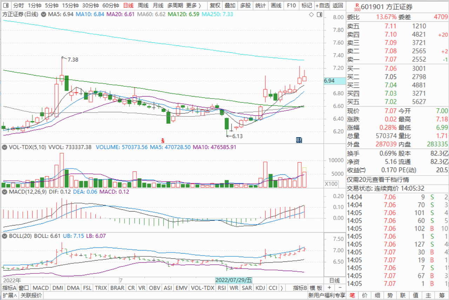Open the 指标A indicator group
The height and width of the screenshot is (300, 449).
coord(9,288)
